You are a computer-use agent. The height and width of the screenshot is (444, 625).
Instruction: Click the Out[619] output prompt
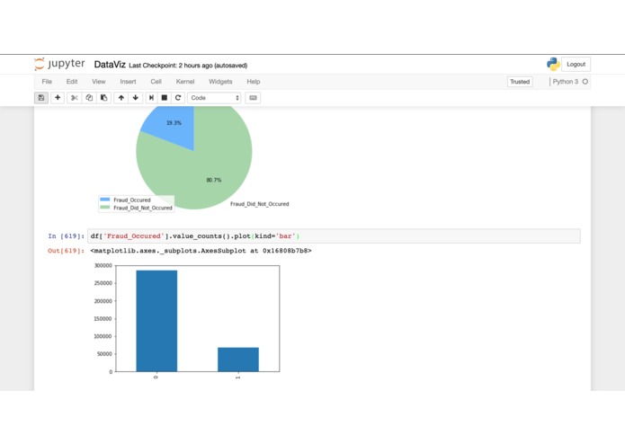[66, 251]
